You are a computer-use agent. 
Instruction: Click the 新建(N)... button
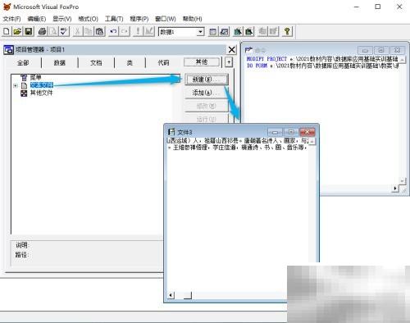pyautogui.click(x=207, y=80)
